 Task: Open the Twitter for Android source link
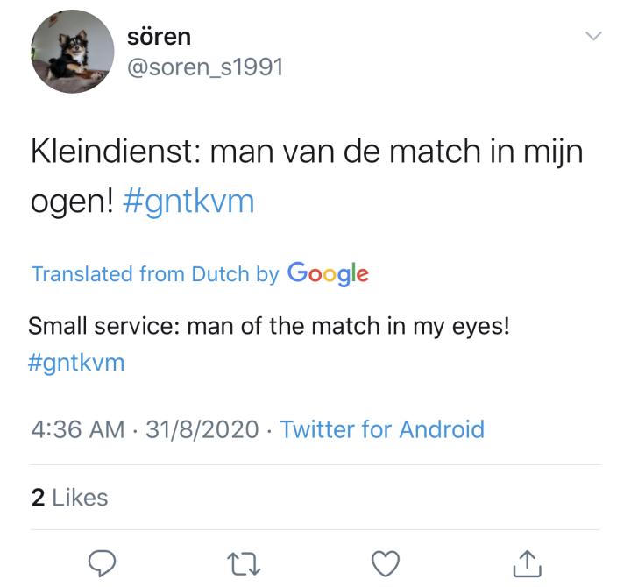click(381, 429)
